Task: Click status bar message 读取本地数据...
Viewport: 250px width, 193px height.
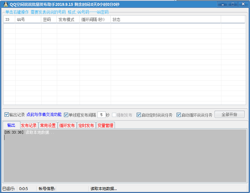Action: point(104,189)
